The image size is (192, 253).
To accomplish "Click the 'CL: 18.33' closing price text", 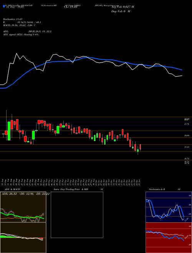I will [x=71, y=7].
